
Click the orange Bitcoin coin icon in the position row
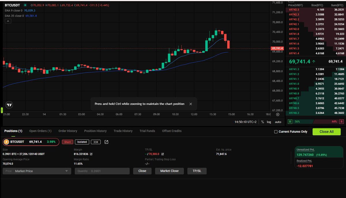tap(6, 142)
